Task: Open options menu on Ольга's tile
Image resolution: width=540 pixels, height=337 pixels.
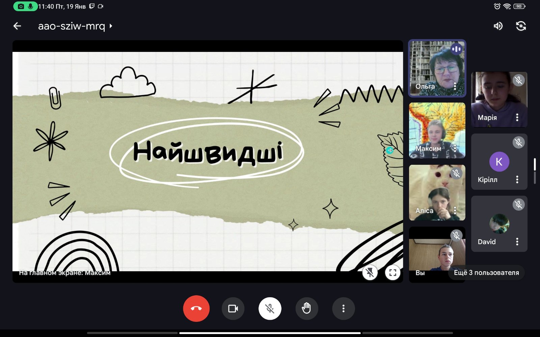Action: point(455,86)
